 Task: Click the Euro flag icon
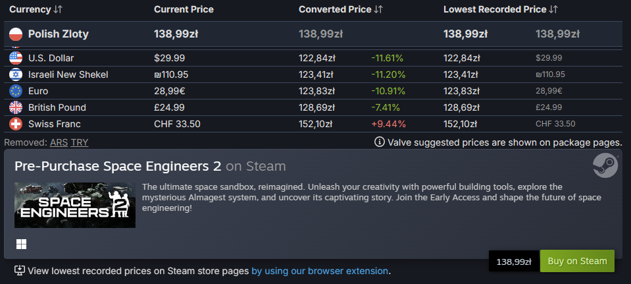[x=16, y=91]
